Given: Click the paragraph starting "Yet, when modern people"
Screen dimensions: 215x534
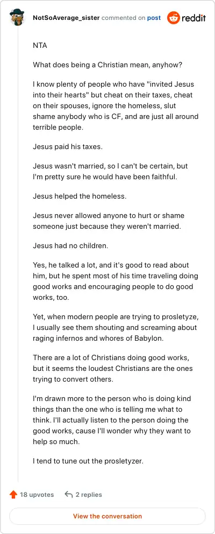Looking at the screenshot, I should click(116, 328).
